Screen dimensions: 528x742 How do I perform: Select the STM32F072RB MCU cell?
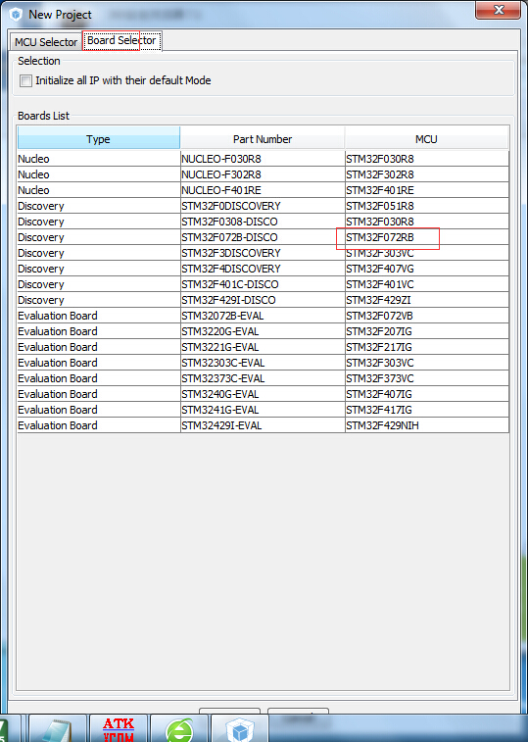pos(427,237)
